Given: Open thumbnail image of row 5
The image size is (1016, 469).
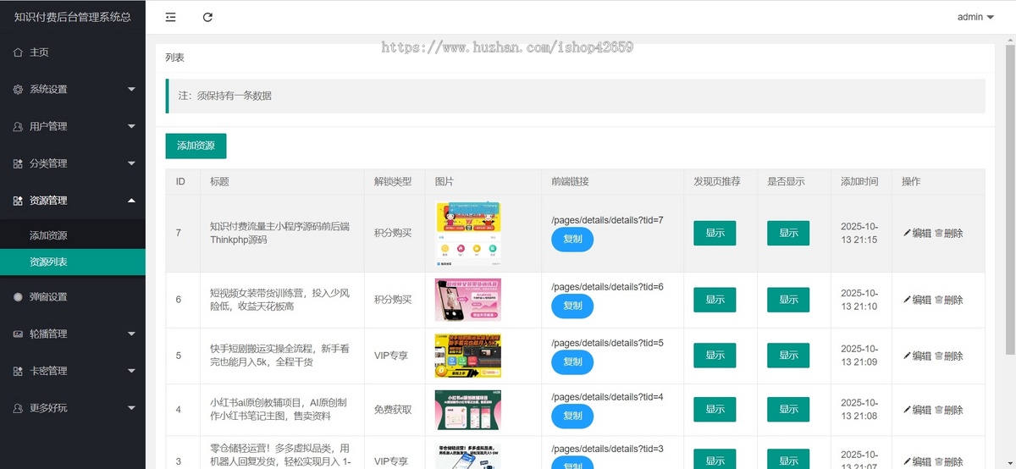Looking at the screenshot, I should pos(468,356).
